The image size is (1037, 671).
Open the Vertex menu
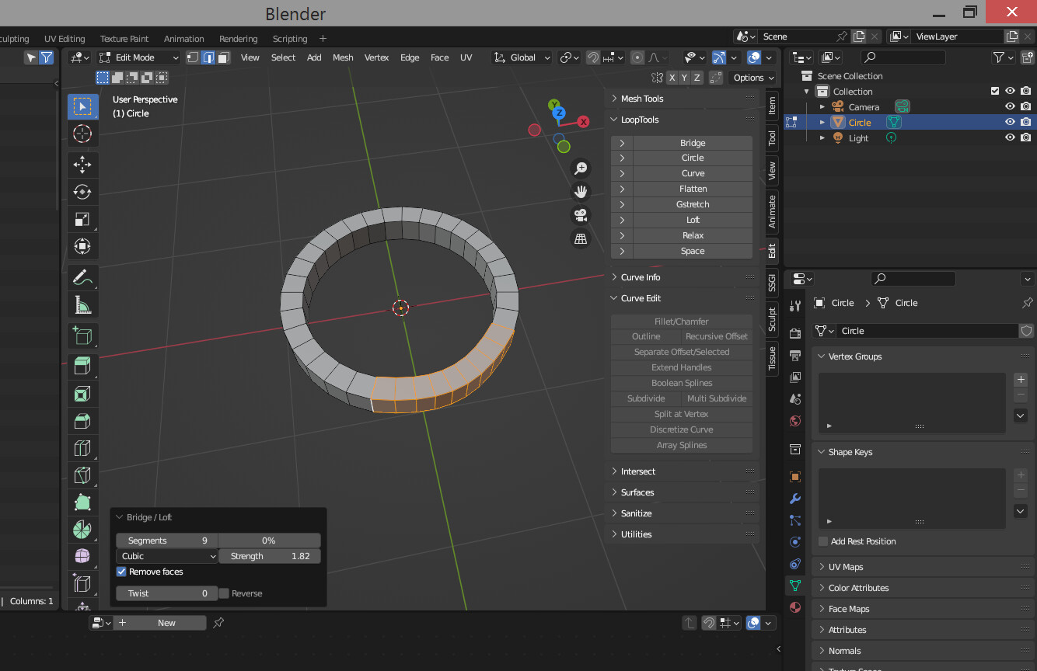(x=376, y=57)
